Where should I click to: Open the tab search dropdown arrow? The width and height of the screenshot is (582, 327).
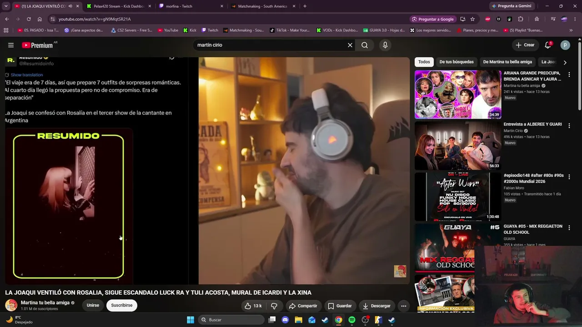pos(6,6)
